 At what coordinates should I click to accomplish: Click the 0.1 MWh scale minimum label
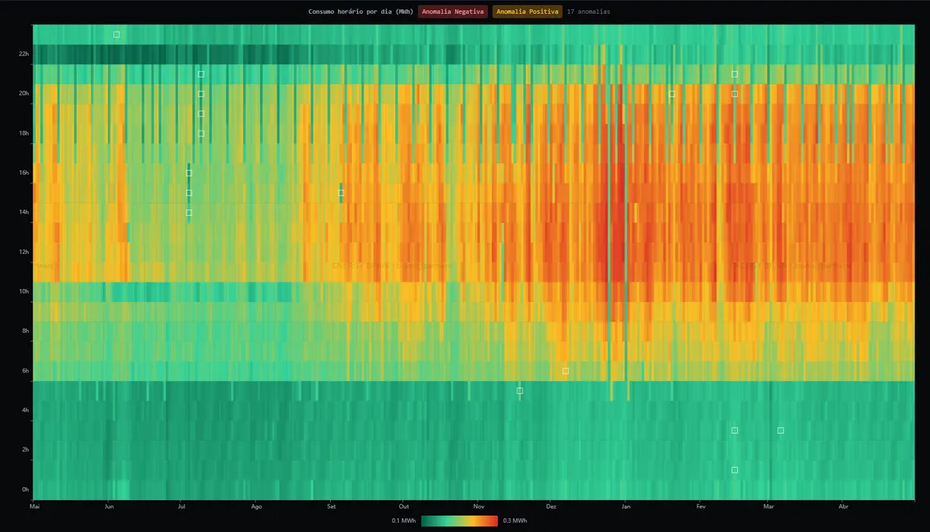[405, 520]
